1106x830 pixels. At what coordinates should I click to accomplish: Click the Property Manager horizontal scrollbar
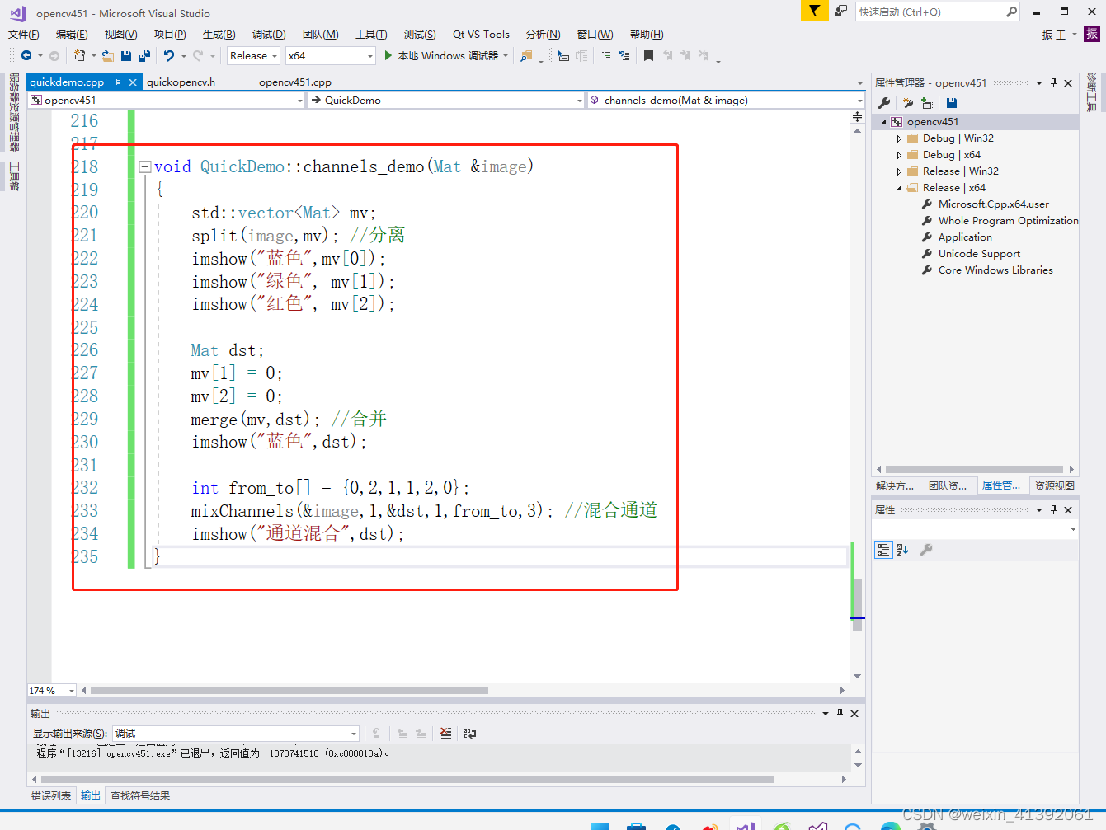[x=974, y=469]
